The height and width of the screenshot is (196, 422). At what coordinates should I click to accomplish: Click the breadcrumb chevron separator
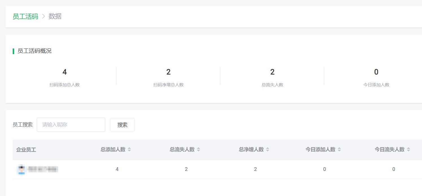[x=43, y=16]
